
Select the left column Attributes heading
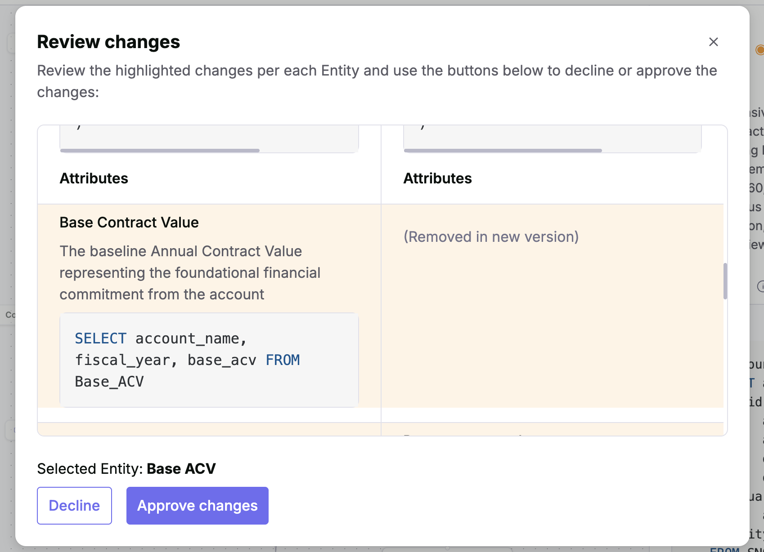(x=94, y=178)
